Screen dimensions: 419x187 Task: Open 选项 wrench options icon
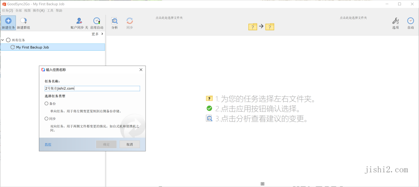coord(396,21)
